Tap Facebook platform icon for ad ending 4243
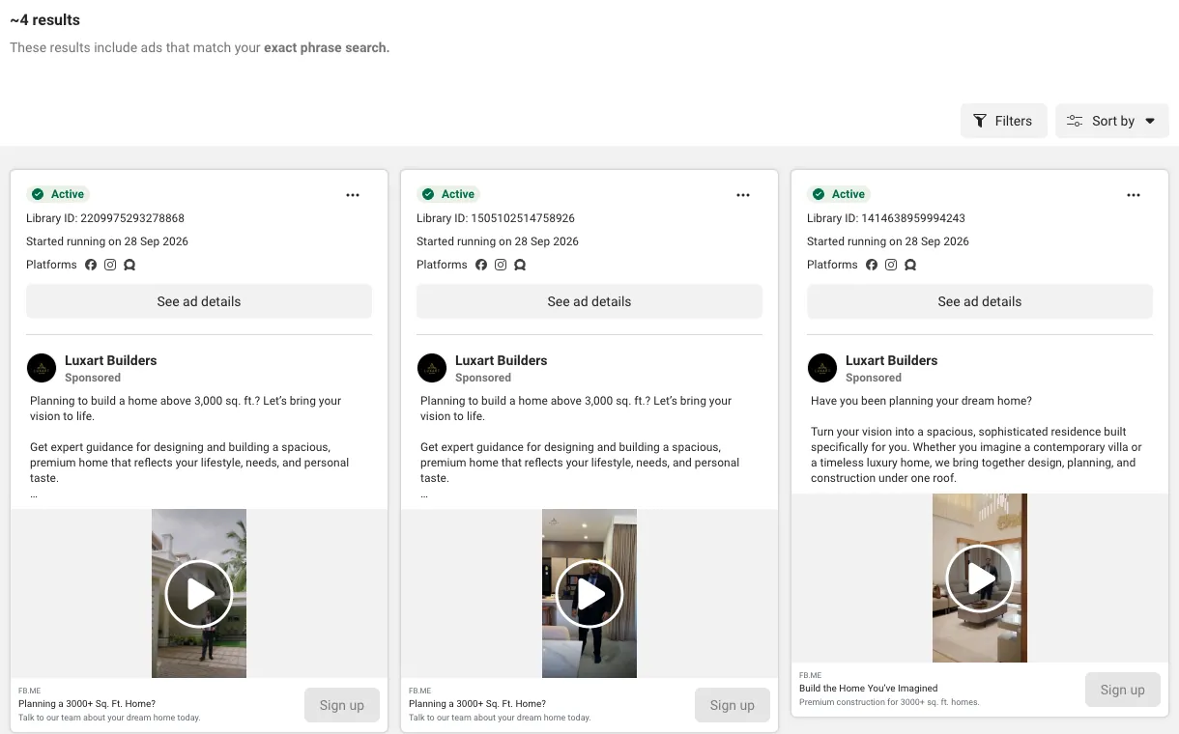 [x=872, y=265]
